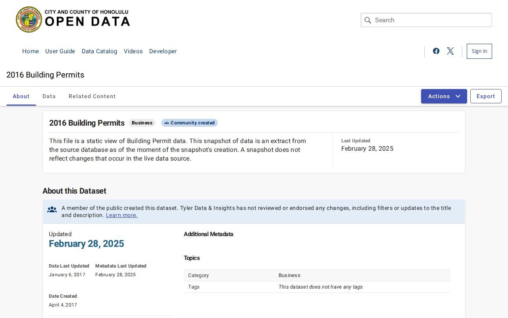
Task: Click the Metadata Last Updated date value
Action: [115, 275]
